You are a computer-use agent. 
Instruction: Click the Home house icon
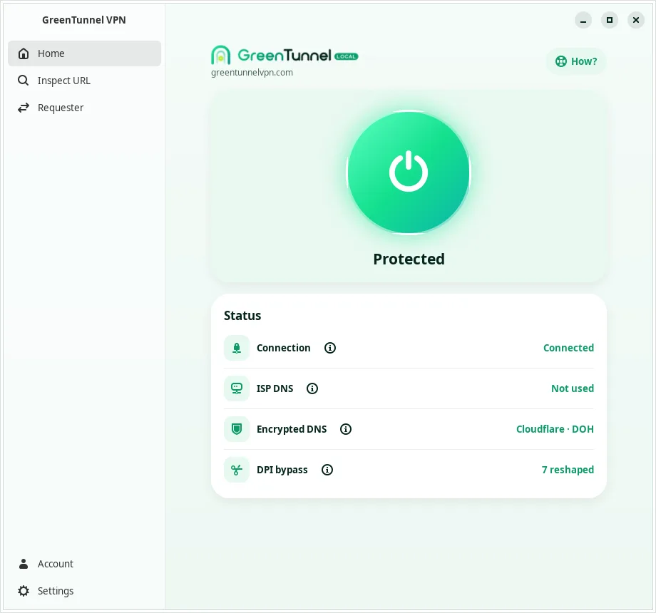tap(24, 53)
